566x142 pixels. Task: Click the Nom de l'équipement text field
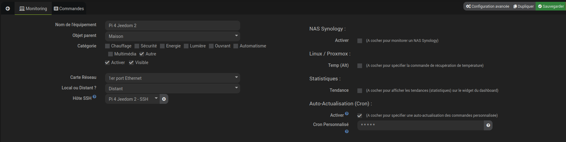[173, 26]
